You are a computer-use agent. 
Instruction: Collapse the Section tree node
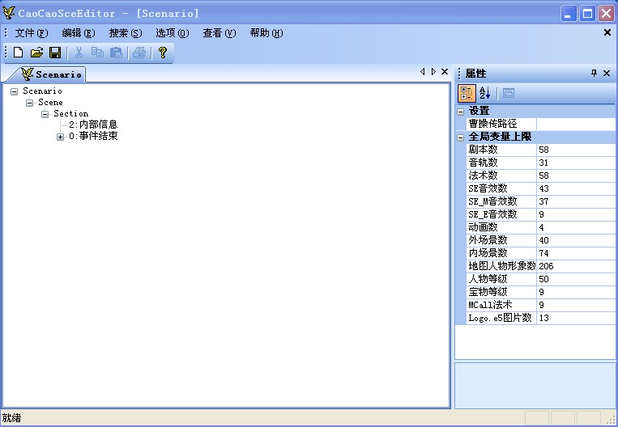[45, 115]
